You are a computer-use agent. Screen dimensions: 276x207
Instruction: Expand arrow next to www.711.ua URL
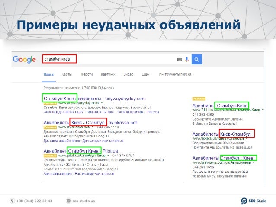coord(263,110)
